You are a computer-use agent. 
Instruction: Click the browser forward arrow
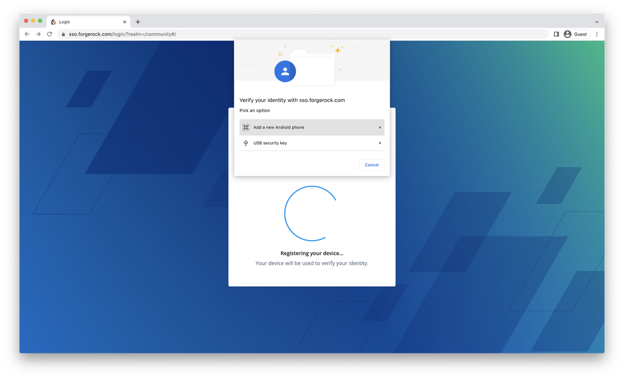pos(38,34)
